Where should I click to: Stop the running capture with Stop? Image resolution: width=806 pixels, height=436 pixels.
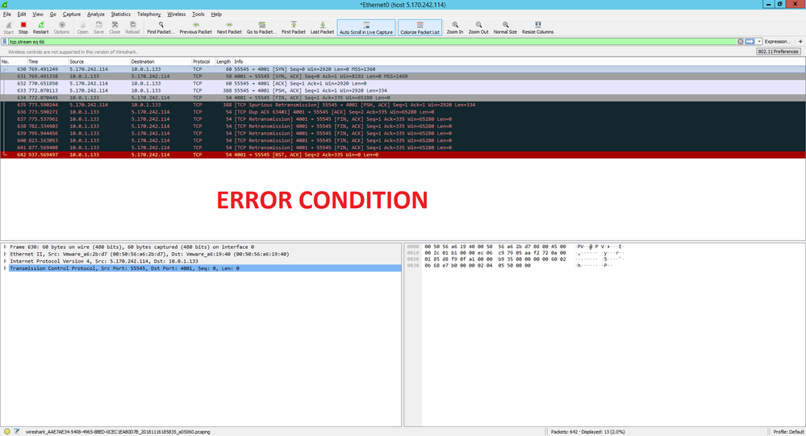coord(23,27)
